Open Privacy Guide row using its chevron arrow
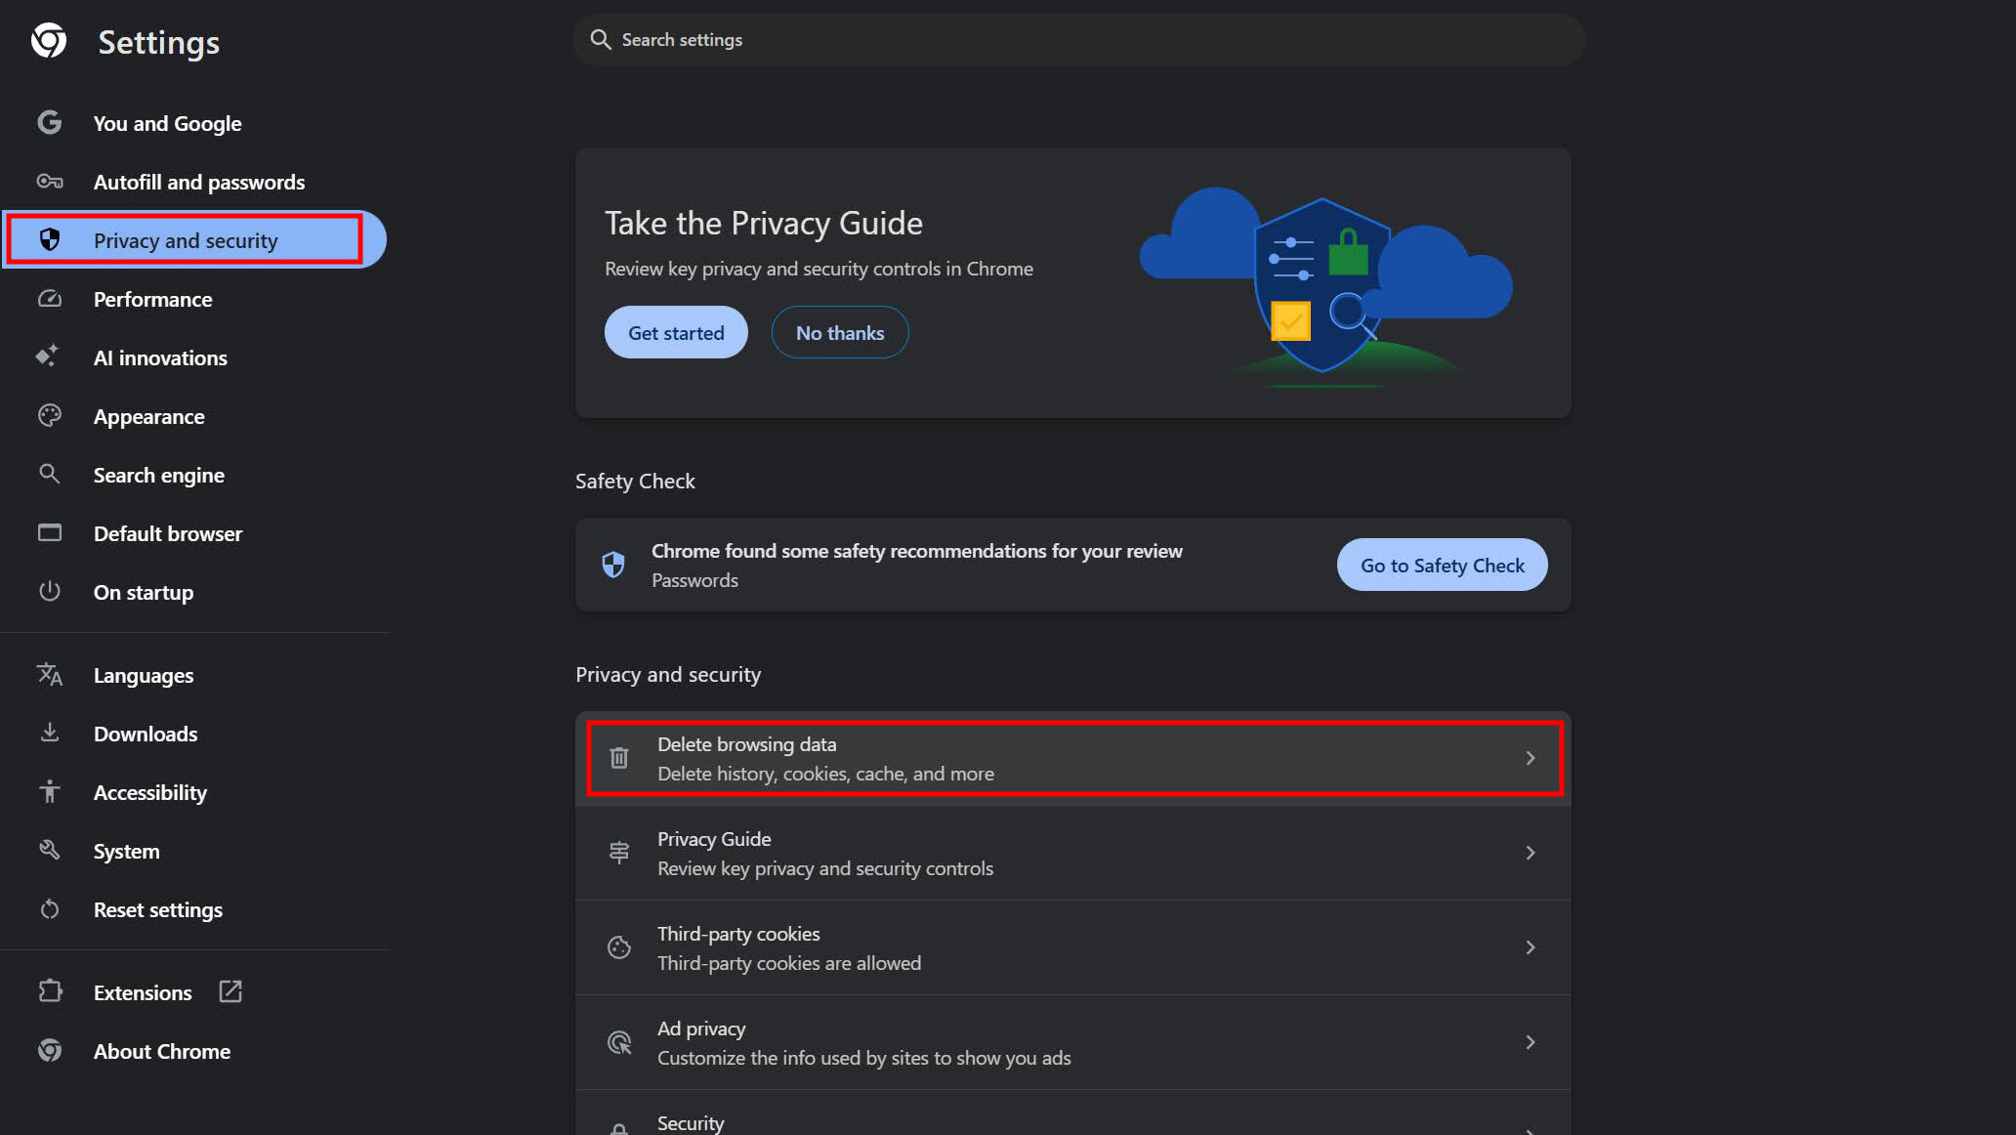 click(x=1530, y=853)
